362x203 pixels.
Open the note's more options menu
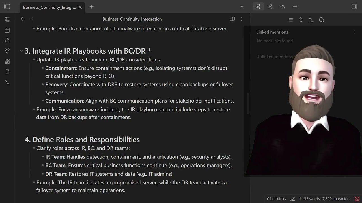pos(242,19)
